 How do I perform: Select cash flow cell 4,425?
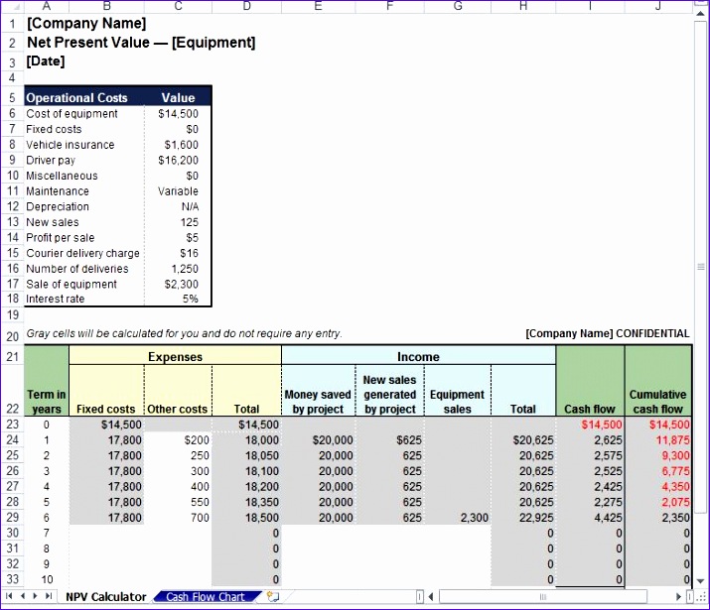tap(590, 518)
